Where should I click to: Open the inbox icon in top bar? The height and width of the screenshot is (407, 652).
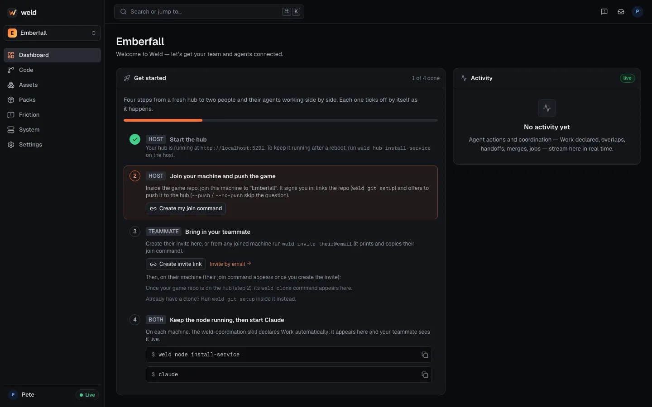[621, 12]
